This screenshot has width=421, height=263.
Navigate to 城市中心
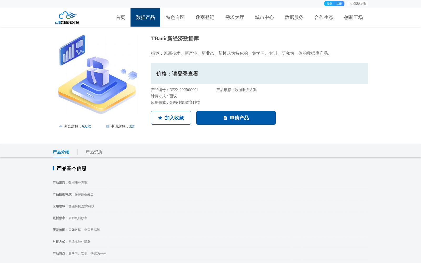pos(264,17)
